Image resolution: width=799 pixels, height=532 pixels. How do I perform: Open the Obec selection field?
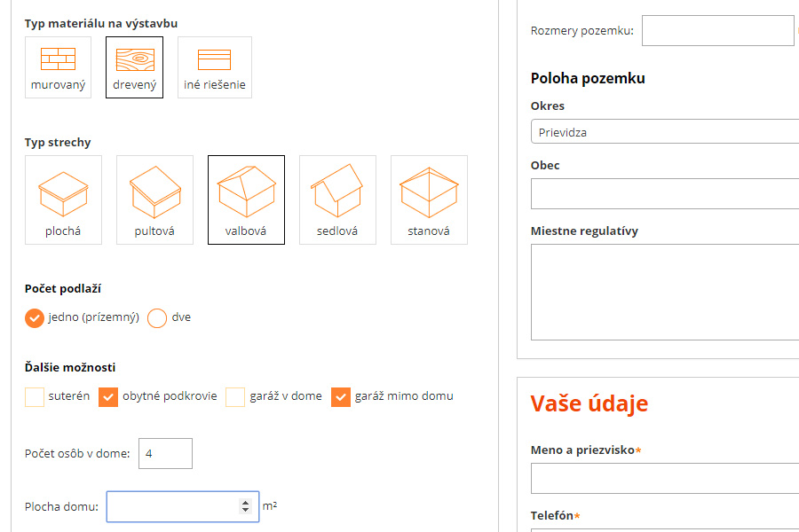tap(664, 192)
